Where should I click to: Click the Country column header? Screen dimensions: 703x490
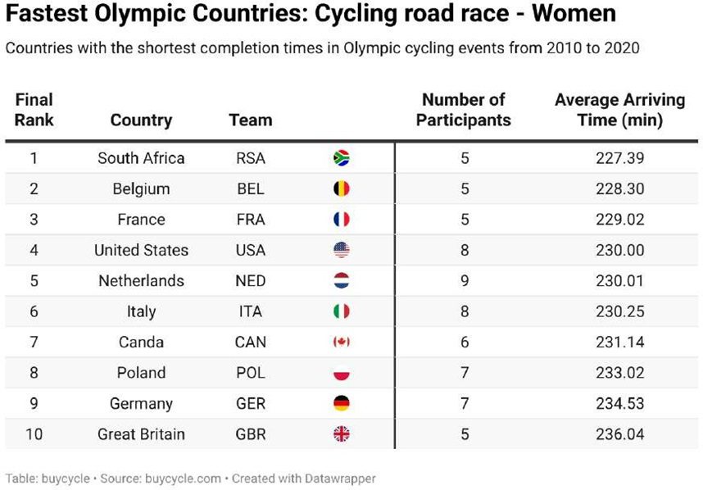pos(141,120)
